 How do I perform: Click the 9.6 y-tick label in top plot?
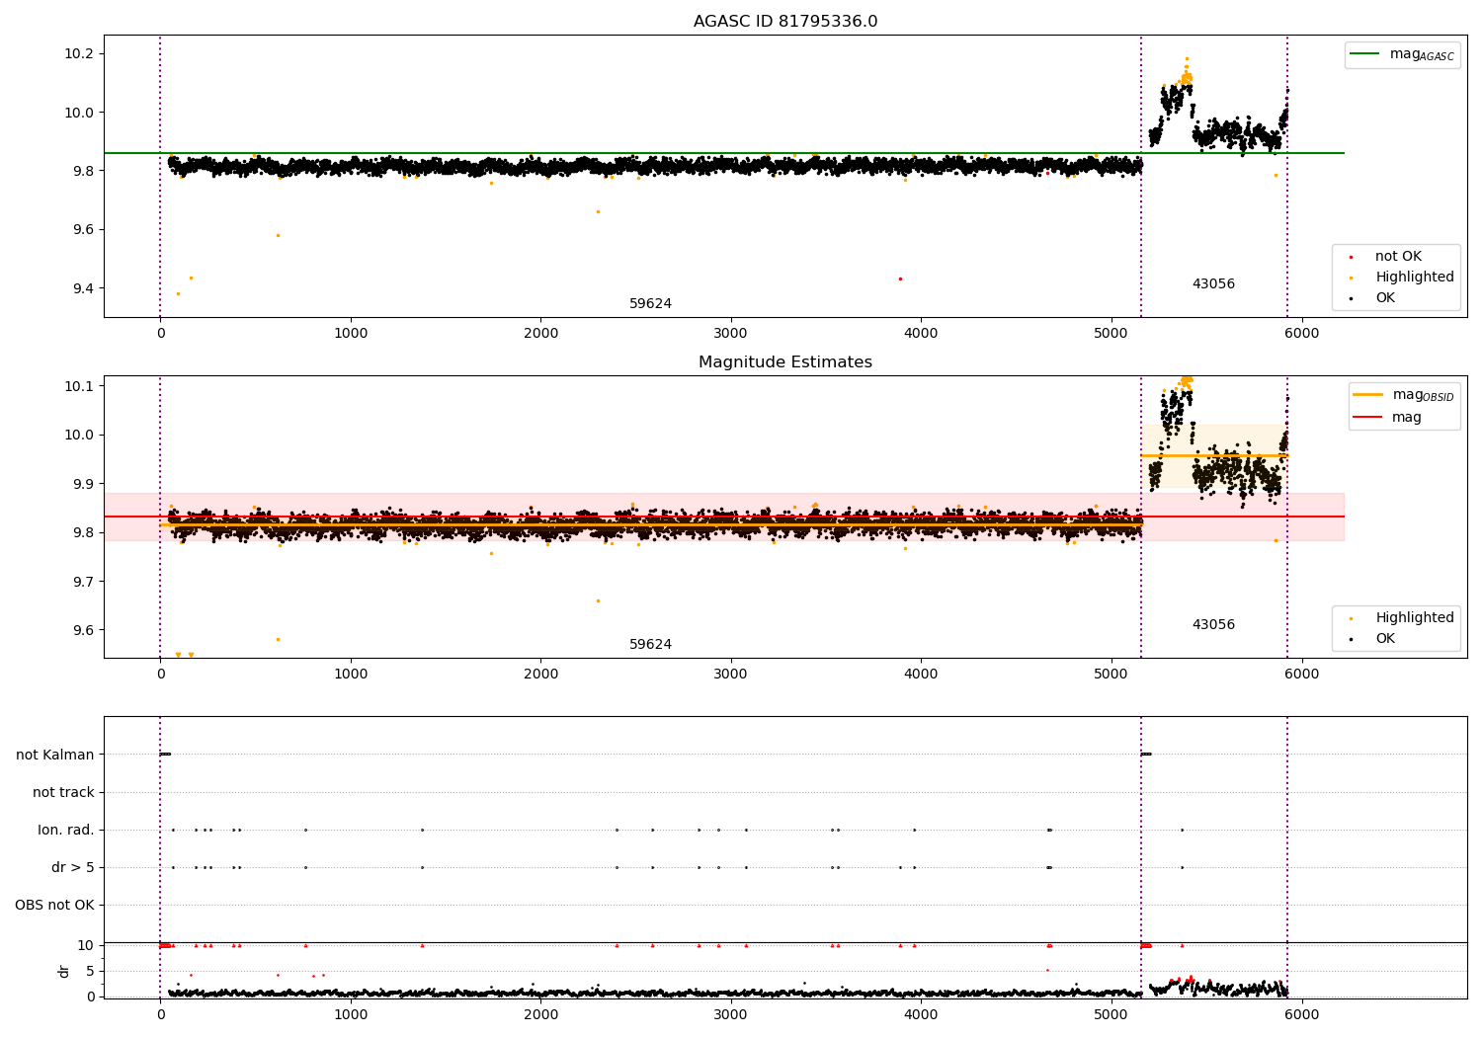(83, 230)
